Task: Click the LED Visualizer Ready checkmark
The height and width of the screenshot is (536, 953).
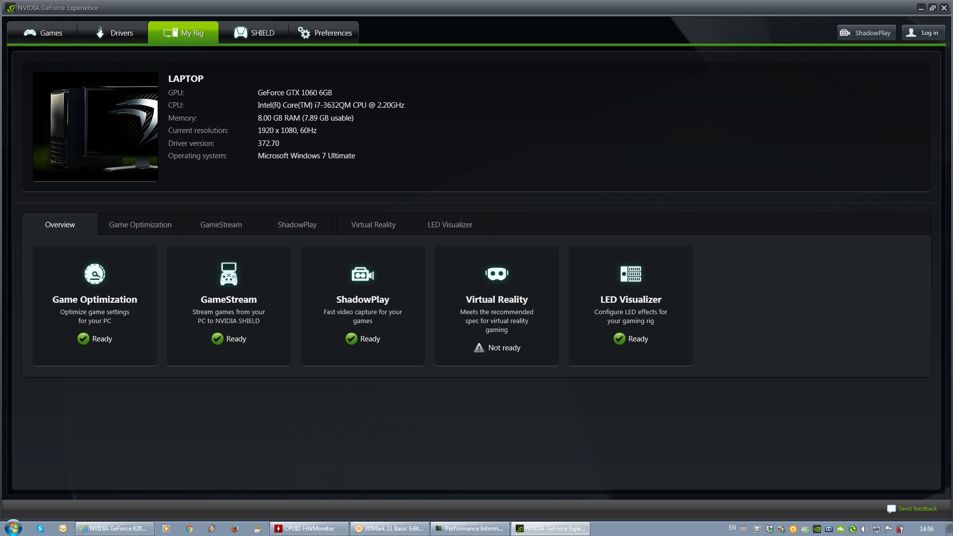Action: [x=619, y=338]
